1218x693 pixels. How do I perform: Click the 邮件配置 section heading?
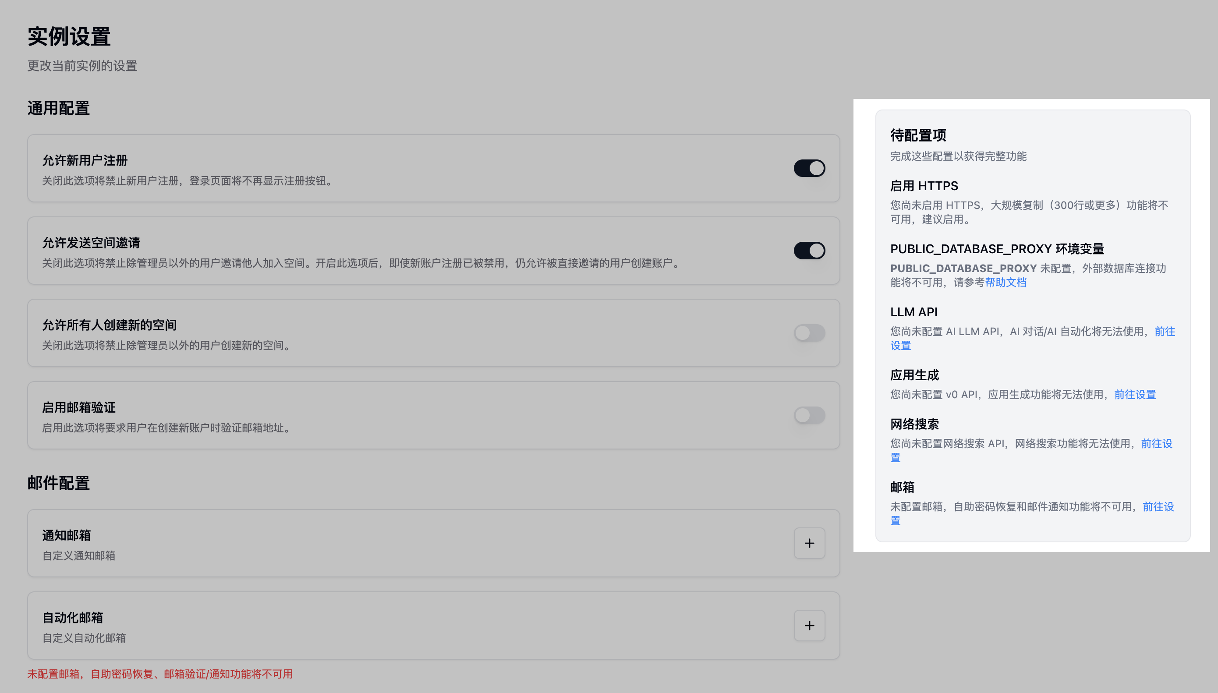59,483
